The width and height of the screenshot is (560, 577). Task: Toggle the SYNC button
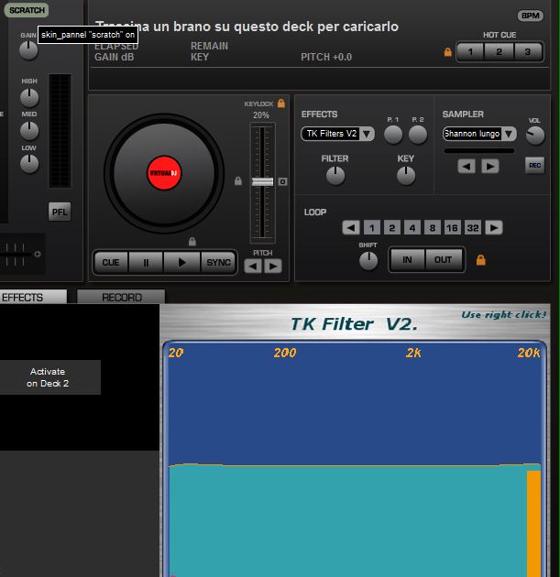click(218, 262)
